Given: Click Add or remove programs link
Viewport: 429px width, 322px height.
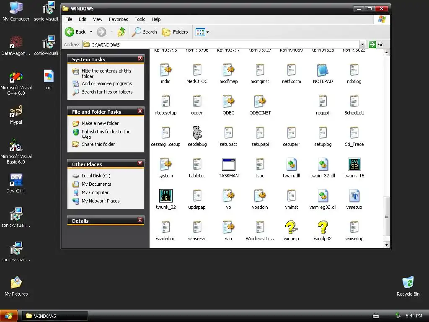Looking at the screenshot, I should pyautogui.click(x=107, y=83).
